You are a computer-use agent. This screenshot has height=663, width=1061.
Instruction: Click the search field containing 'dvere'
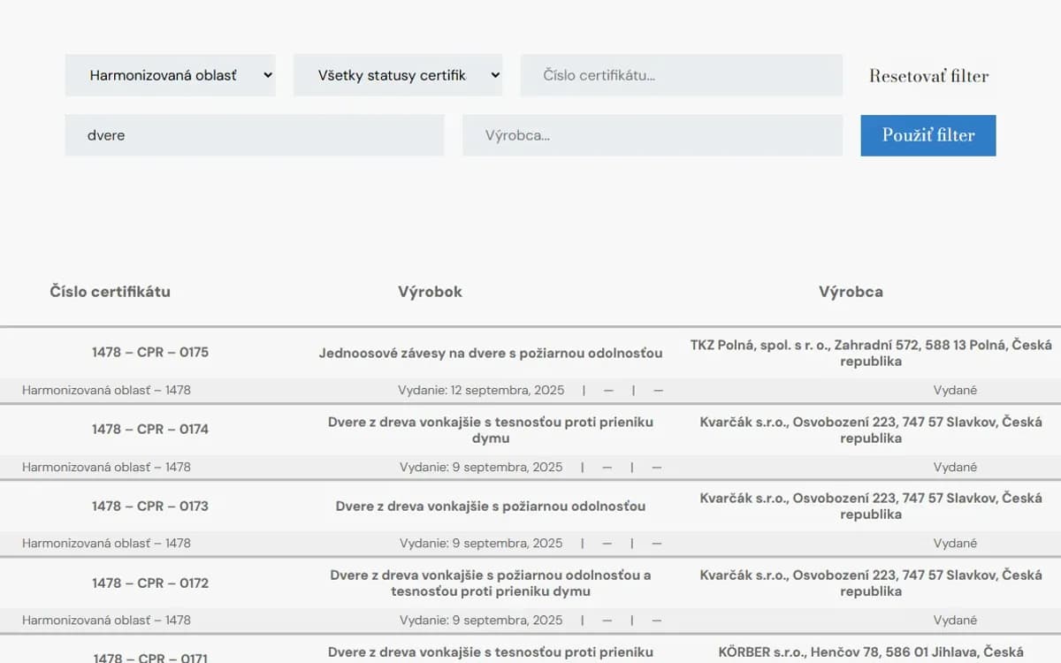pyautogui.click(x=255, y=135)
